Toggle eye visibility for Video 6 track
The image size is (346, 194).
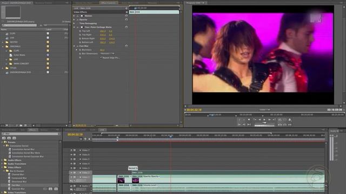71,155
